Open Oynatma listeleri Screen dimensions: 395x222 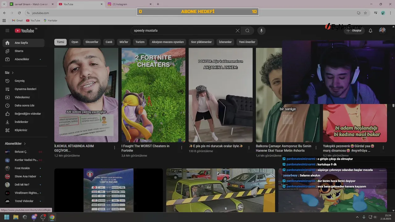(23, 89)
